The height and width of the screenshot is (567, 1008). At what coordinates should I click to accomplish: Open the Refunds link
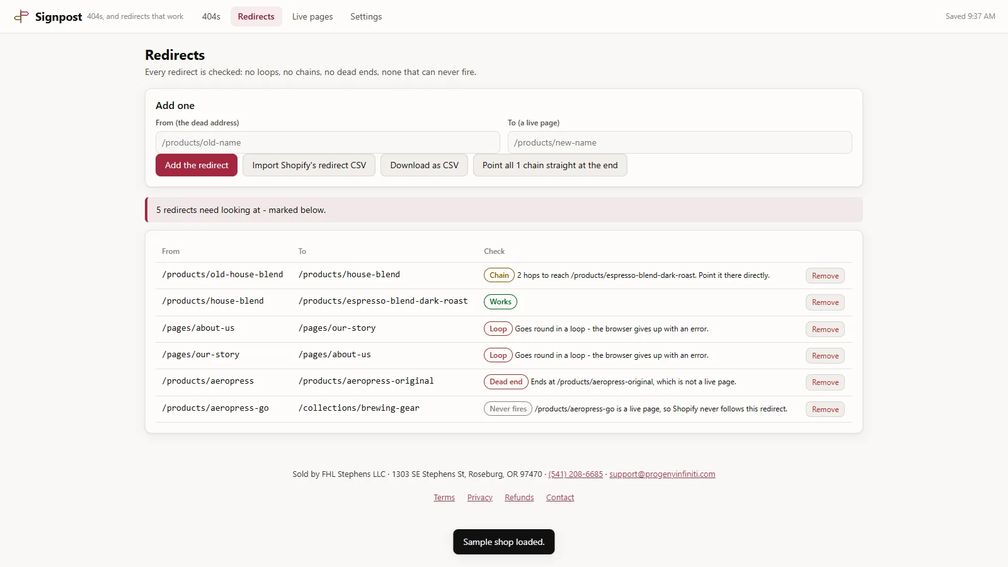coord(519,498)
